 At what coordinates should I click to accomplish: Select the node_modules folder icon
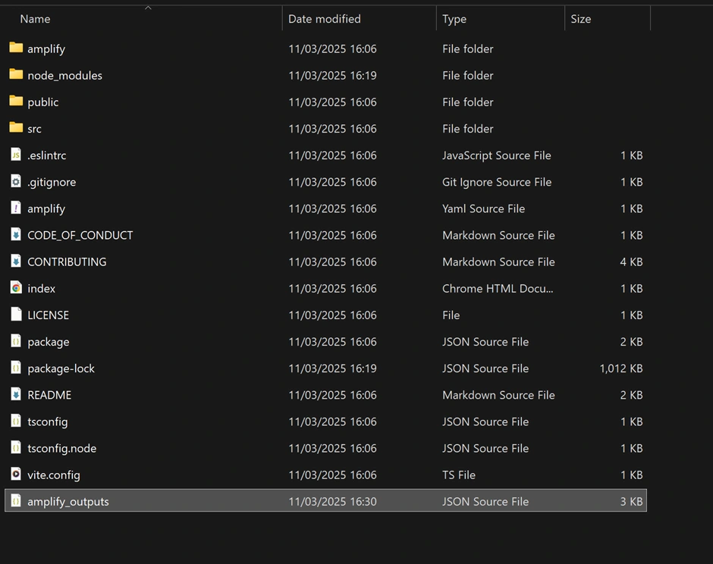coord(16,75)
